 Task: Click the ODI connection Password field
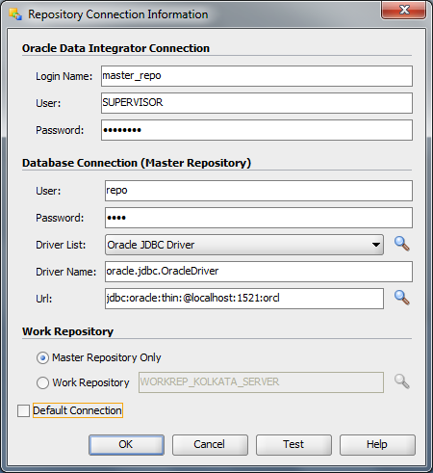257,130
